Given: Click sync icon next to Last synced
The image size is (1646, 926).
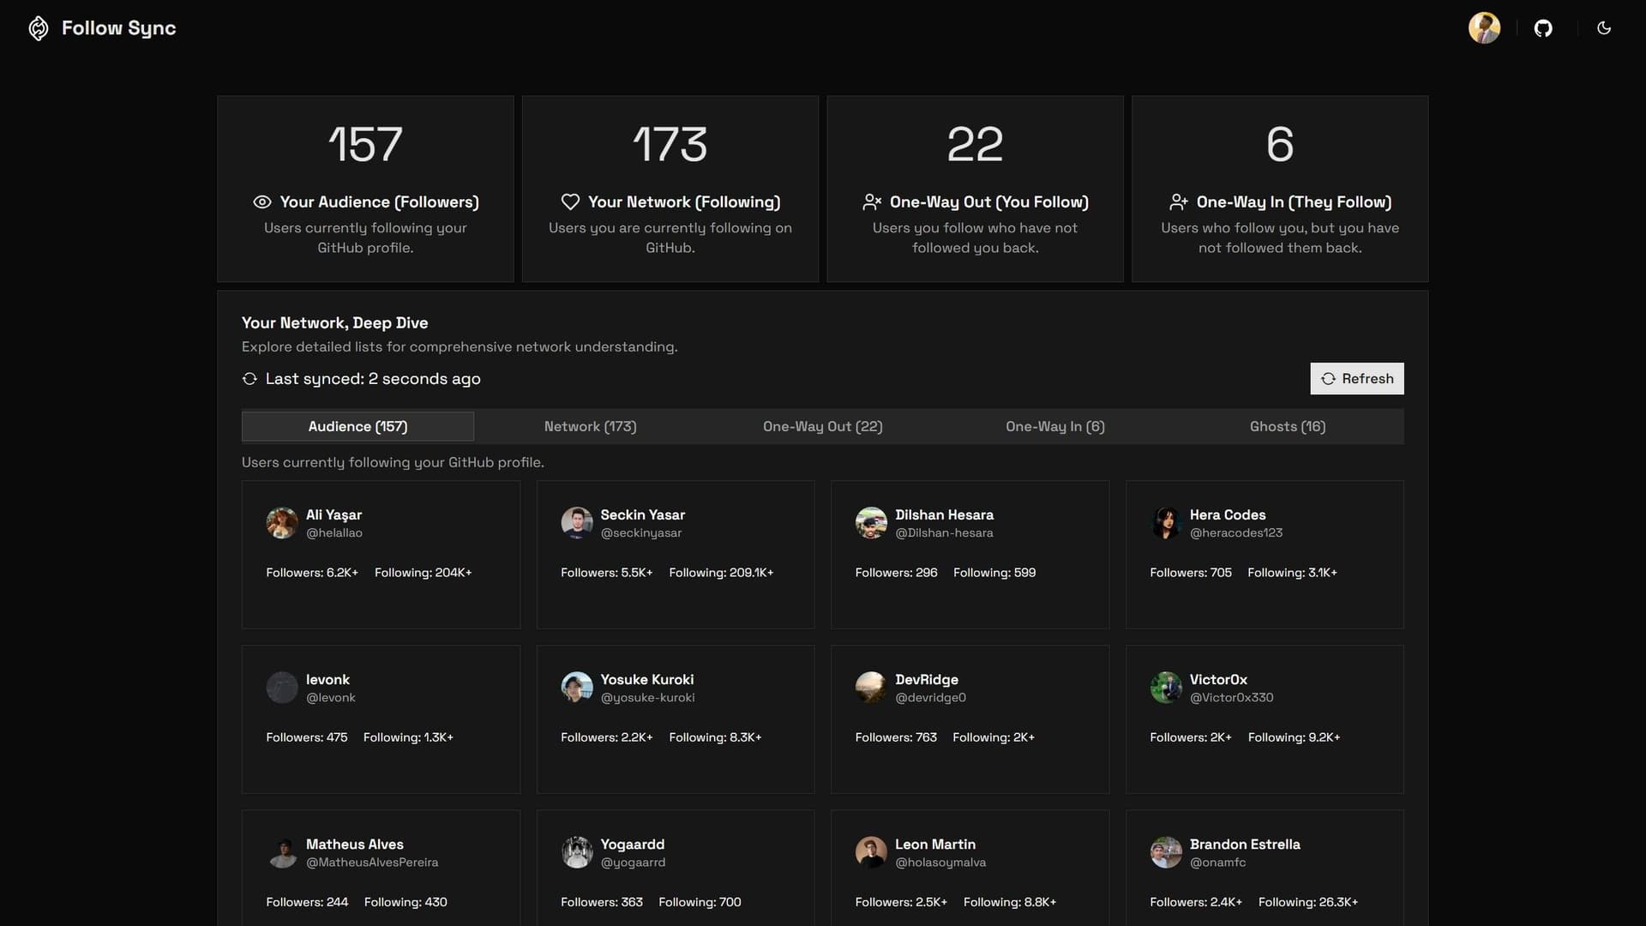Looking at the screenshot, I should (249, 379).
